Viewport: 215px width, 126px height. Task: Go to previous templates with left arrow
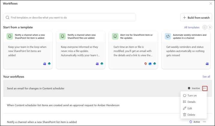click(x=204, y=27)
